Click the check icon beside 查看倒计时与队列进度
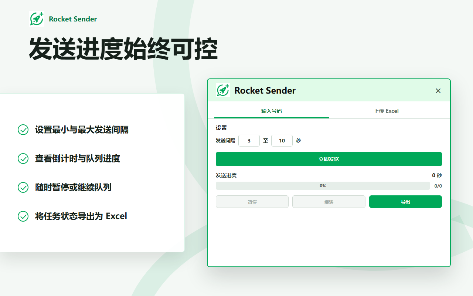The width and height of the screenshot is (473, 296). point(23,158)
